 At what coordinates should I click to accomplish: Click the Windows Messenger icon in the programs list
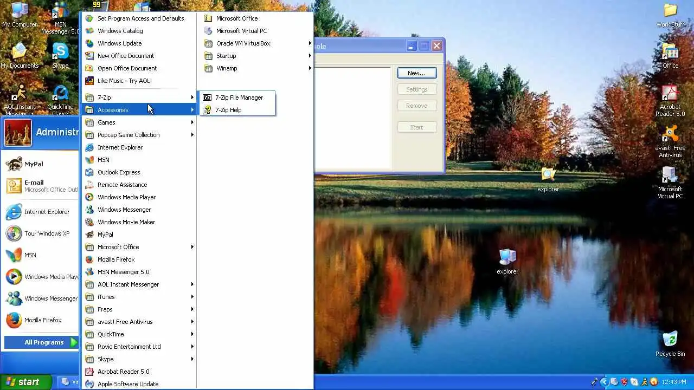[x=89, y=210]
